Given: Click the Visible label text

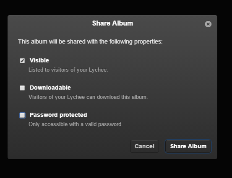Looking at the screenshot, I should pyautogui.click(x=39, y=60).
